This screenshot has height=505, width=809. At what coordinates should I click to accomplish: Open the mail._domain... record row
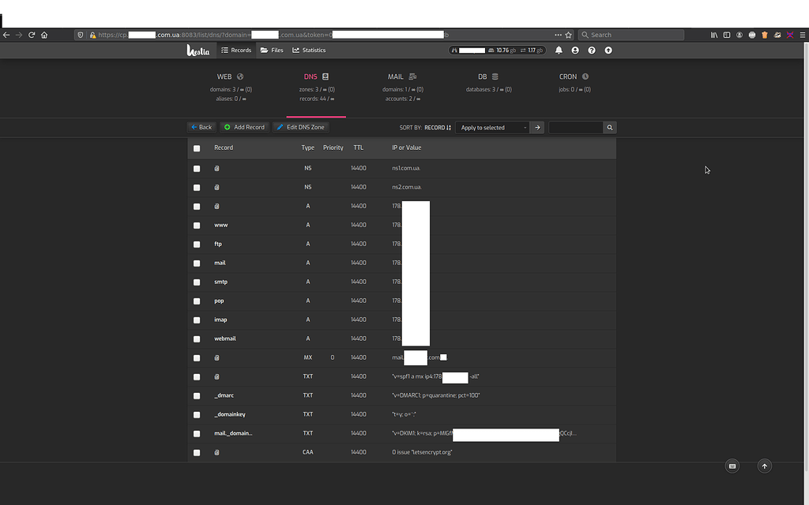(402, 433)
